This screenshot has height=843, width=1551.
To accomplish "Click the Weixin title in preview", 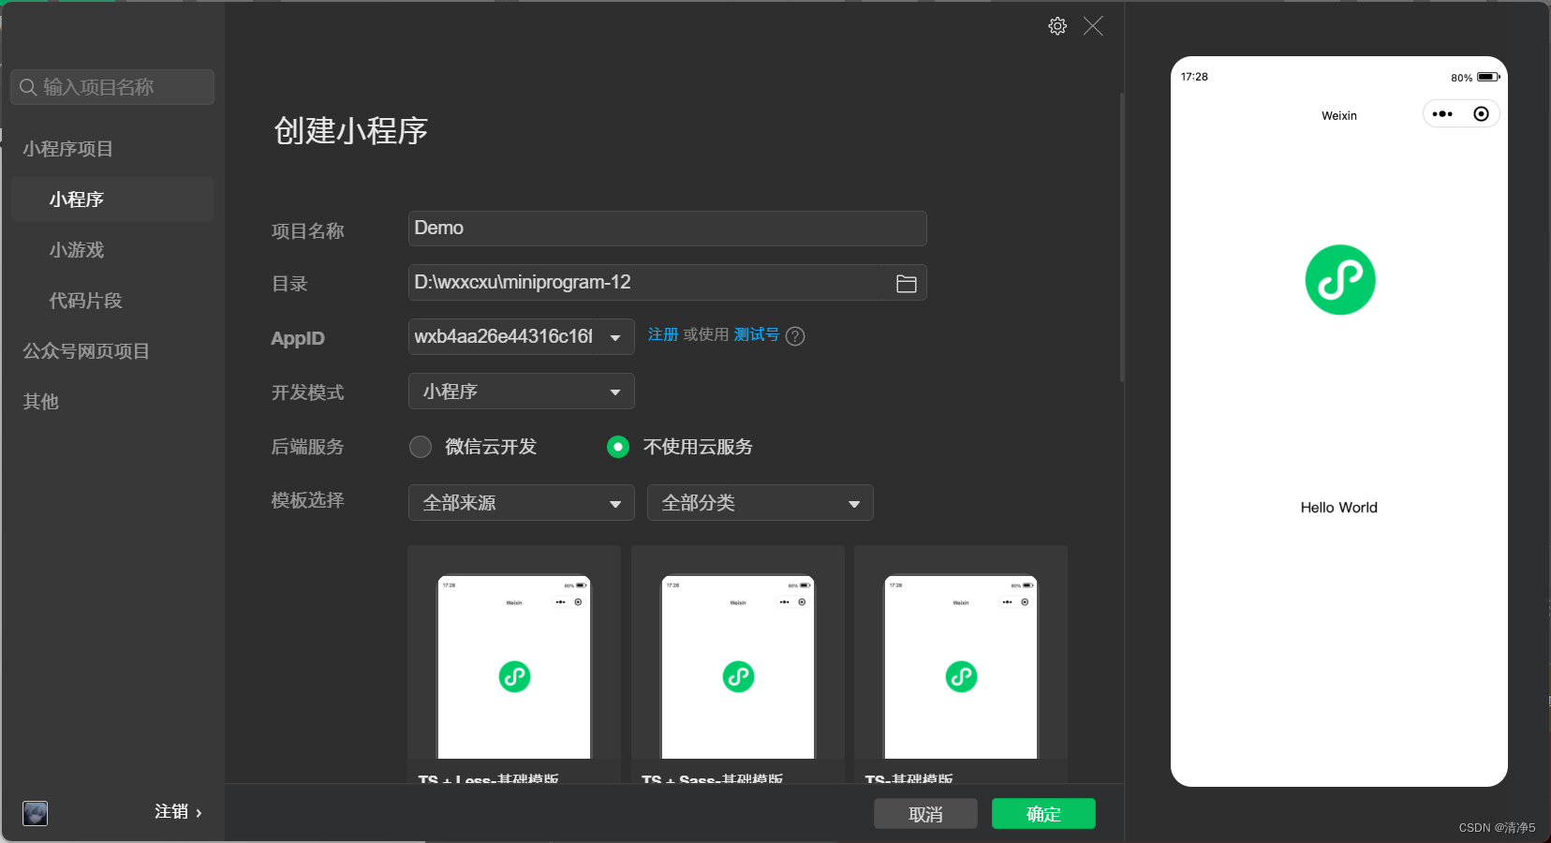I will click(1339, 116).
